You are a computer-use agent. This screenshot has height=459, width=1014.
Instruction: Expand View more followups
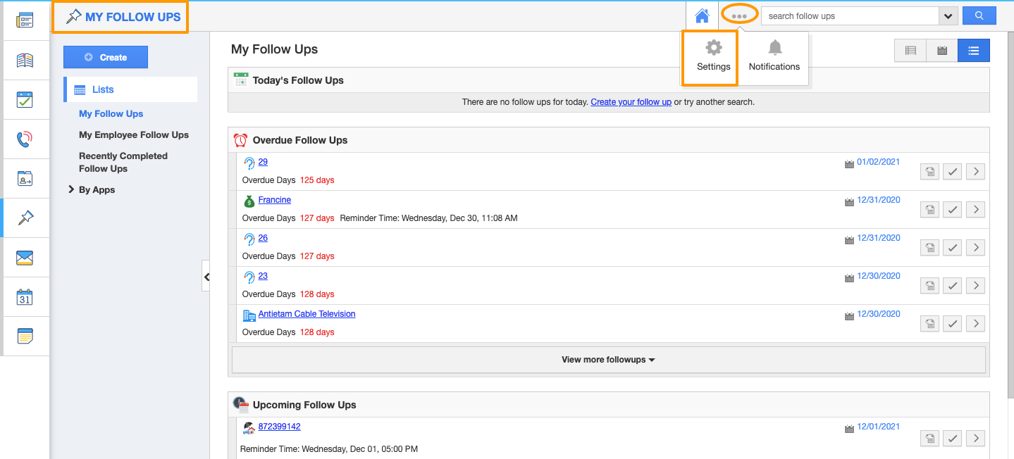tap(608, 360)
